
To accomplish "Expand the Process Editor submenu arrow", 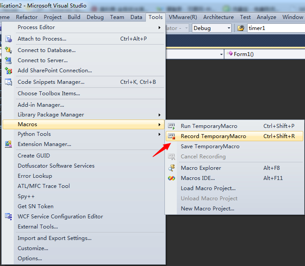I will click(160, 28).
